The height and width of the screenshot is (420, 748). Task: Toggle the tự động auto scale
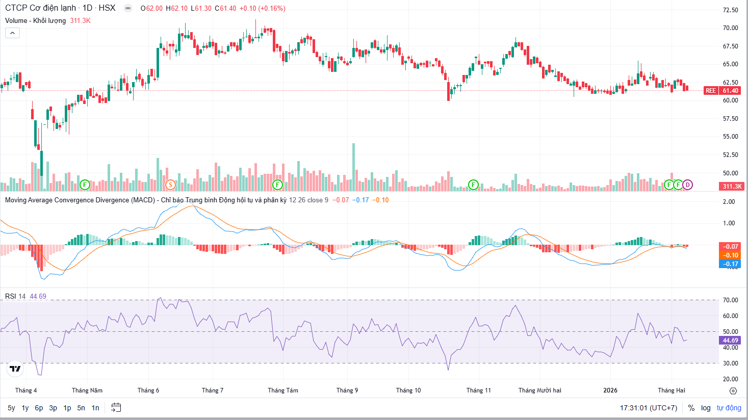[x=729, y=408]
